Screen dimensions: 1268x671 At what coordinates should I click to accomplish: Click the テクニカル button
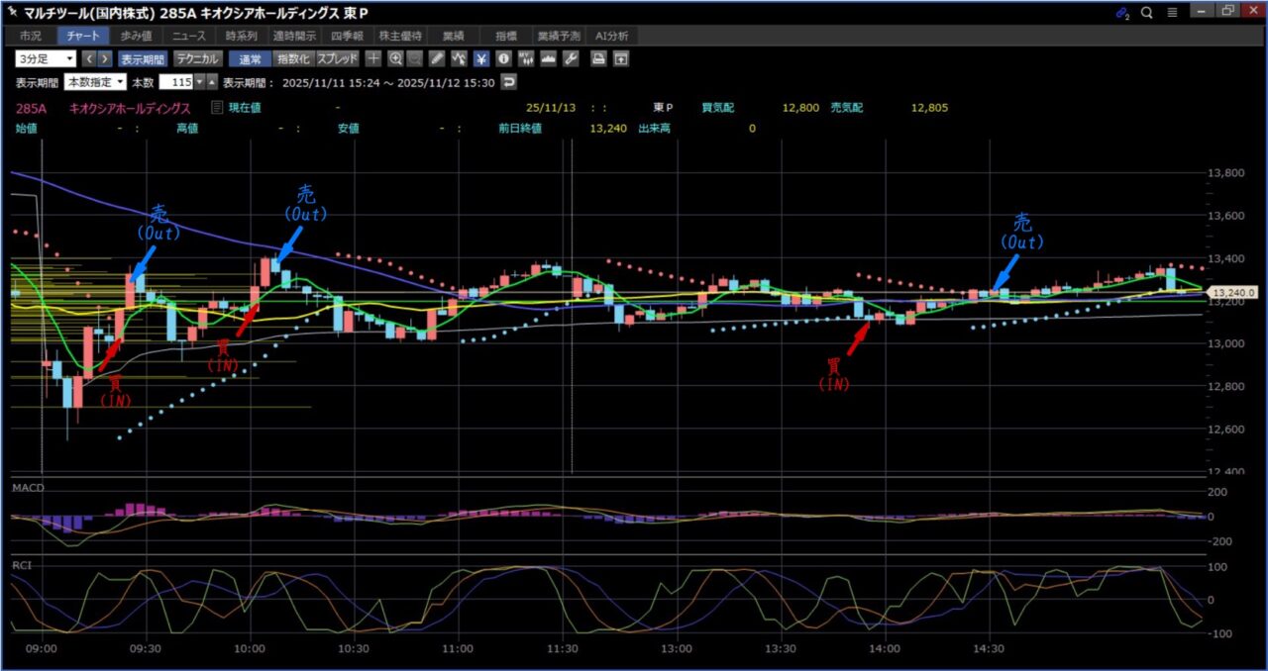(x=197, y=58)
